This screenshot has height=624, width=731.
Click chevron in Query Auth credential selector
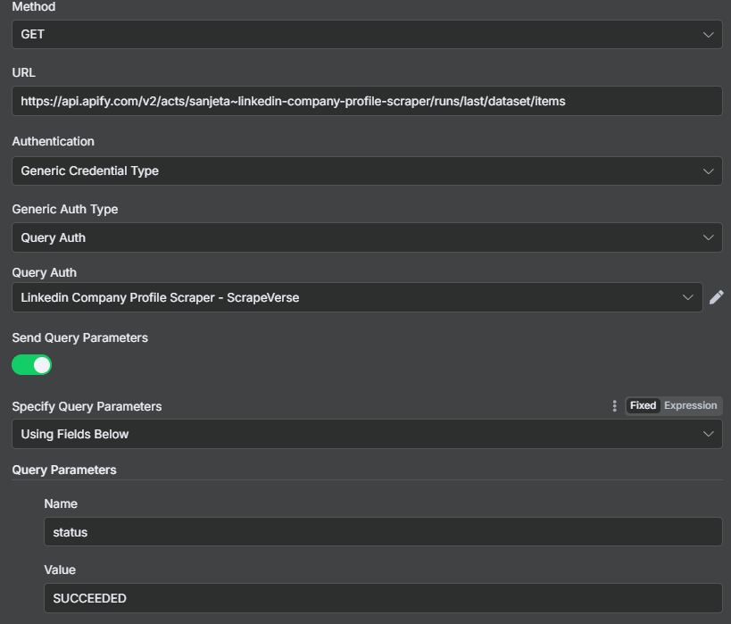pos(687,297)
